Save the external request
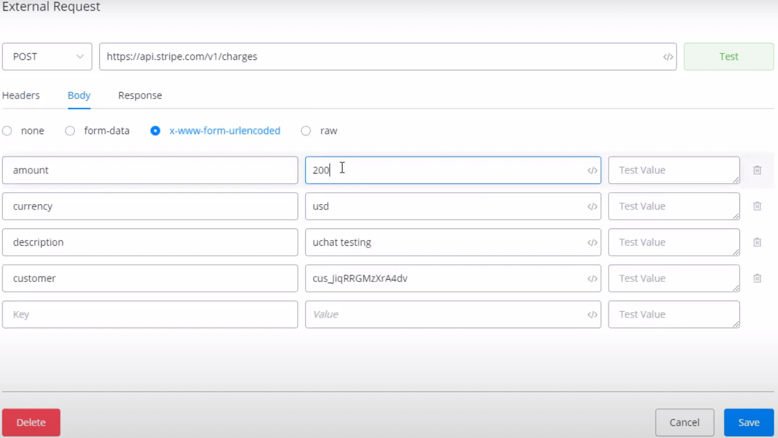The image size is (778, 438). [748, 423]
